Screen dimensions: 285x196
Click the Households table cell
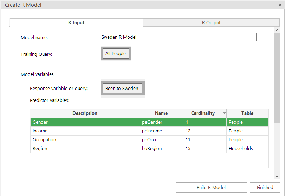pos(247,149)
